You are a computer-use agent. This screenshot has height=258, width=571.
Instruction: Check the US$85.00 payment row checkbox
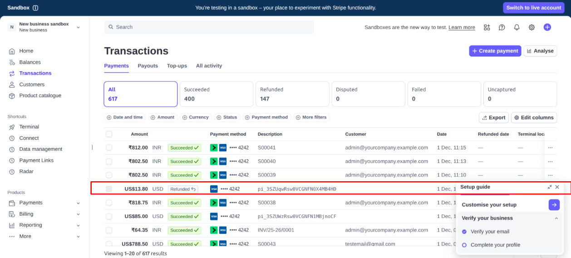(x=109, y=217)
